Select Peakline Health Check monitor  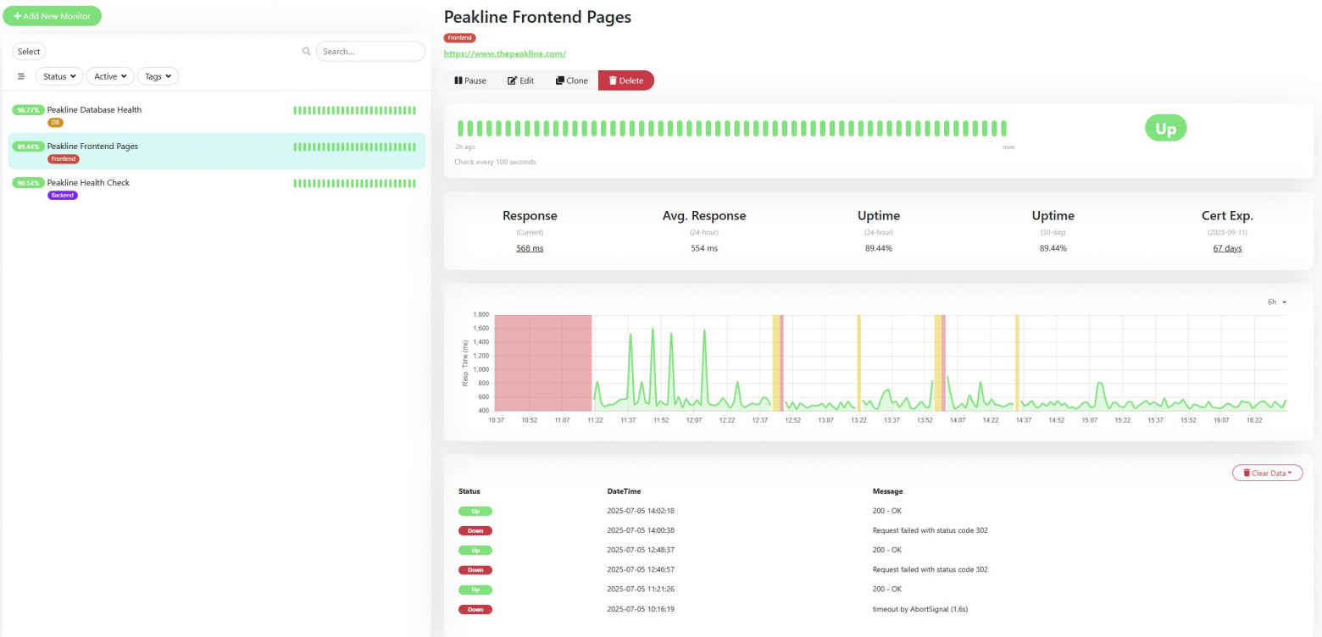(88, 183)
